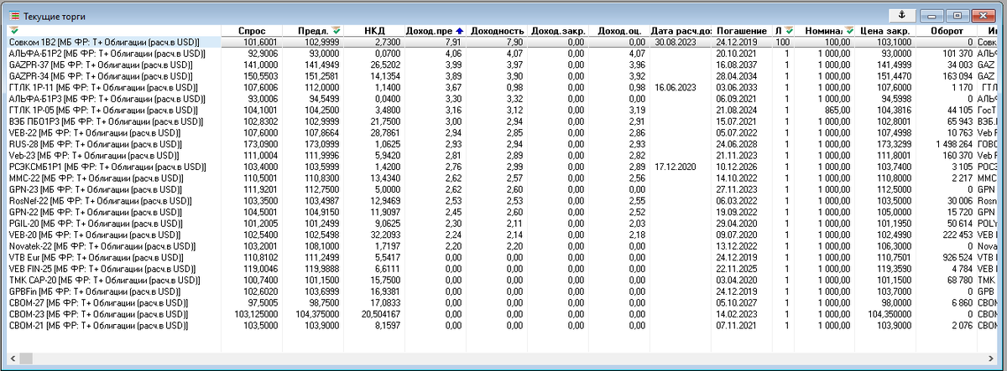Select the CBOM-27 row
Image resolution: width=1007 pixels, height=371 pixels.
coord(503,302)
